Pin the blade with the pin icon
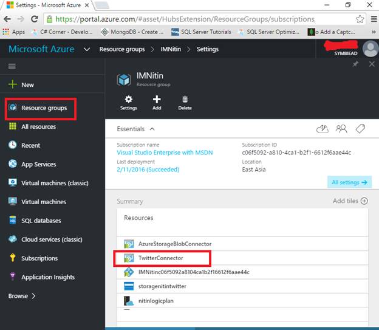This screenshot has width=379, height=330. point(355,64)
